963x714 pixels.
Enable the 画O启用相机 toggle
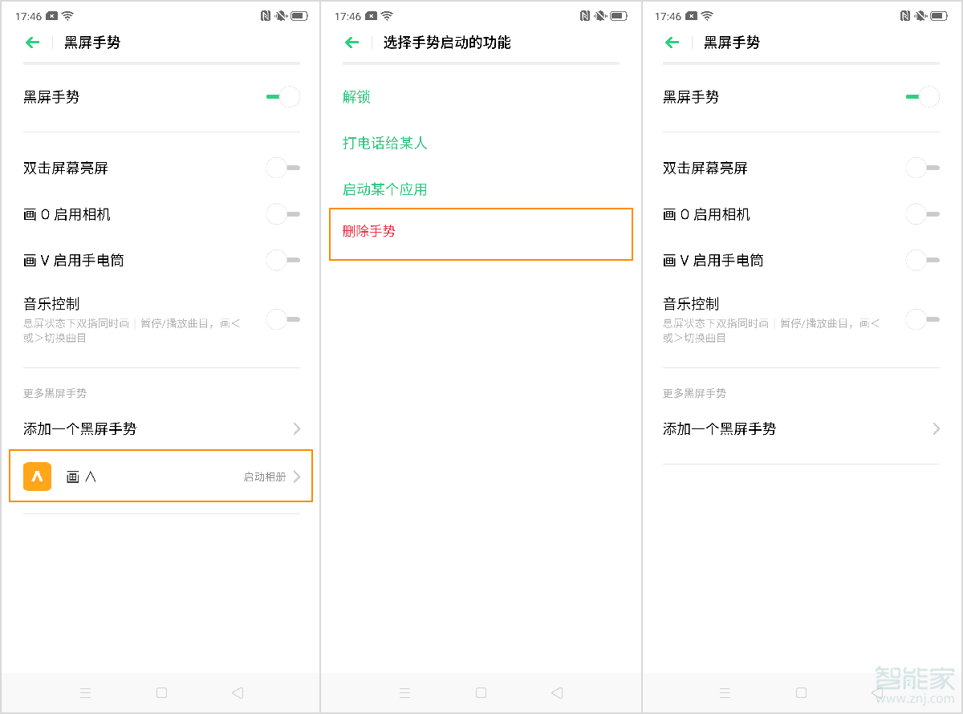coord(282,214)
